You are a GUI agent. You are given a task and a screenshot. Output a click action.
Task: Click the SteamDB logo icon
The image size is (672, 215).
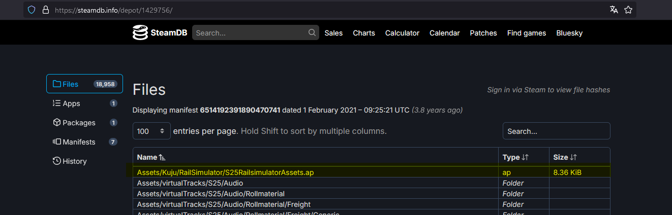click(x=140, y=33)
